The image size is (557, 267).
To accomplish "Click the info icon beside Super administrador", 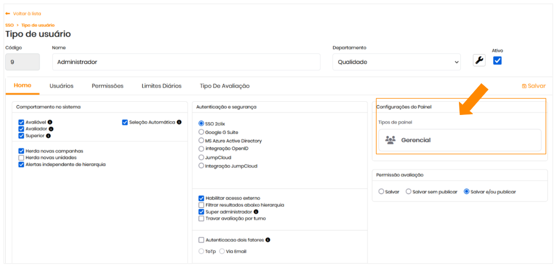I will click(256, 212).
